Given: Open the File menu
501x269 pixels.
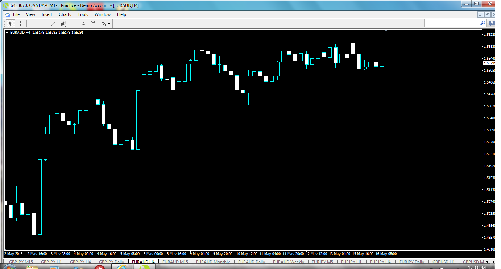Looking at the screenshot, I should coord(16,14).
